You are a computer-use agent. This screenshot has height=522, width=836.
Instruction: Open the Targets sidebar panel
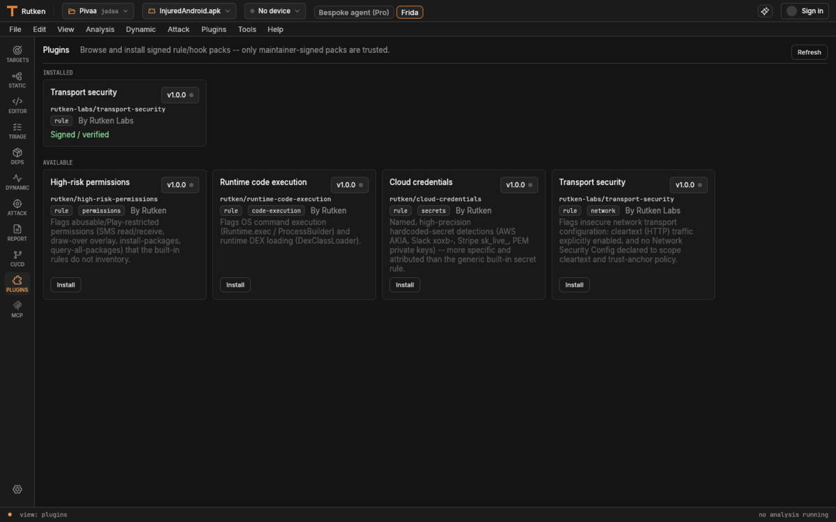coord(17,54)
